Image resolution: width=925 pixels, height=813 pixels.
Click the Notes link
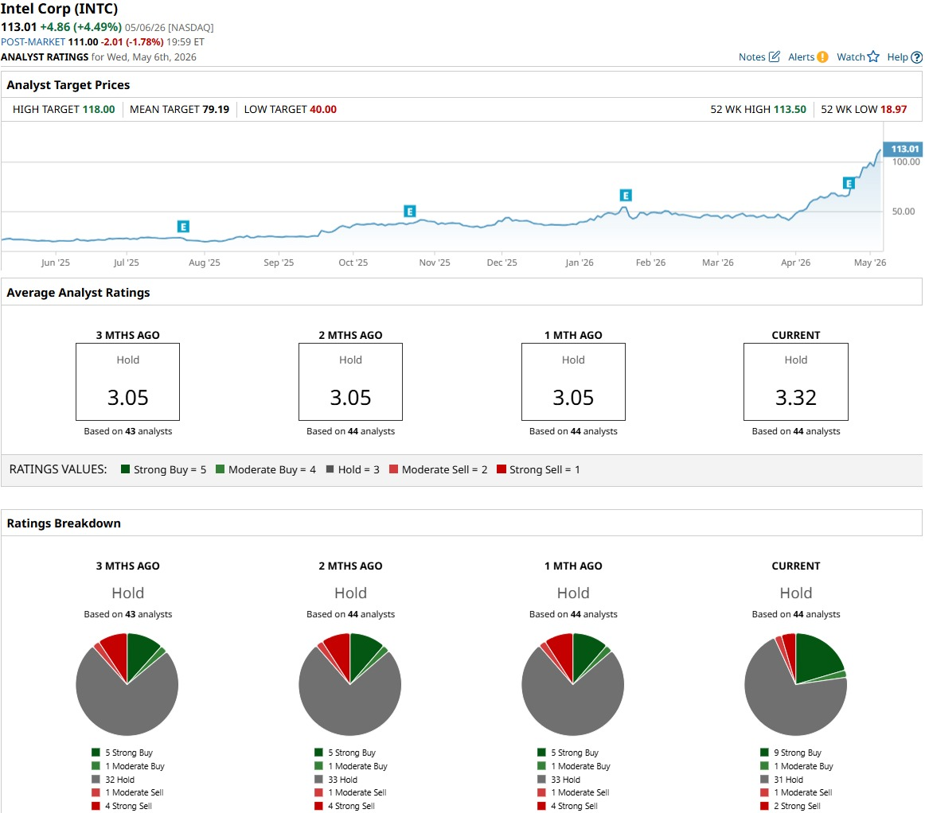pyautogui.click(x=751, y=57)
